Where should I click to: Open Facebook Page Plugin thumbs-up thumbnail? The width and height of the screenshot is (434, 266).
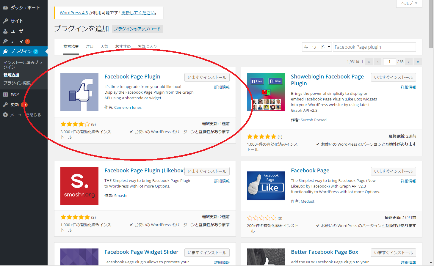coord(79,92)
